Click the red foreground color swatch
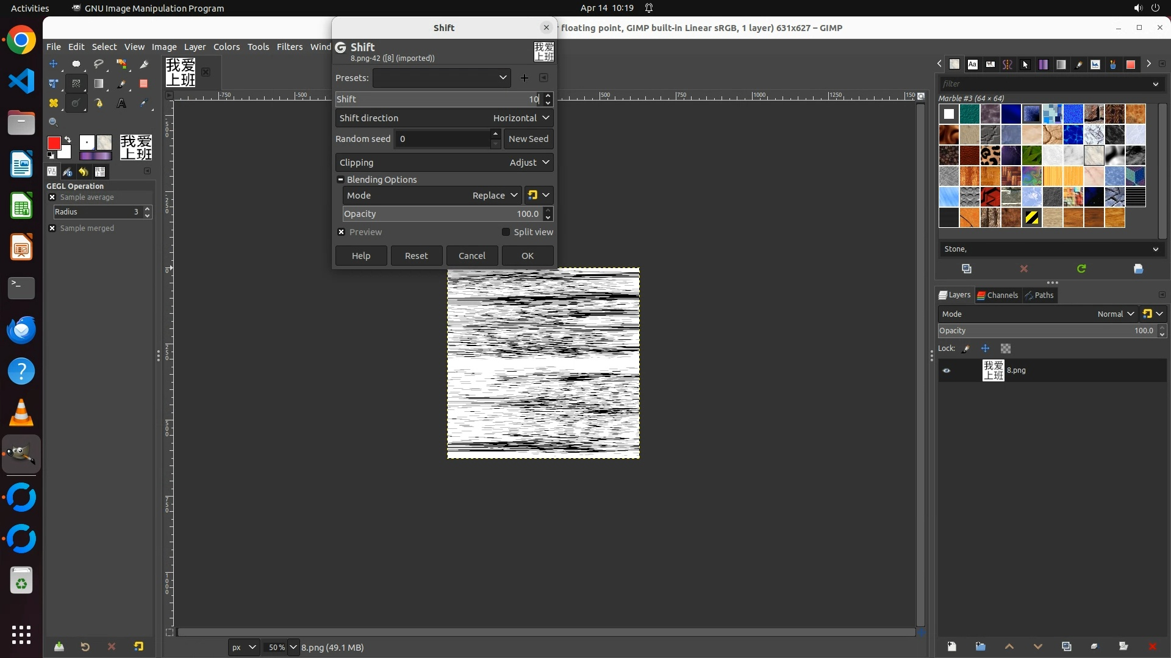This screenshot has width=1171, height=658. tap(54, 143)
